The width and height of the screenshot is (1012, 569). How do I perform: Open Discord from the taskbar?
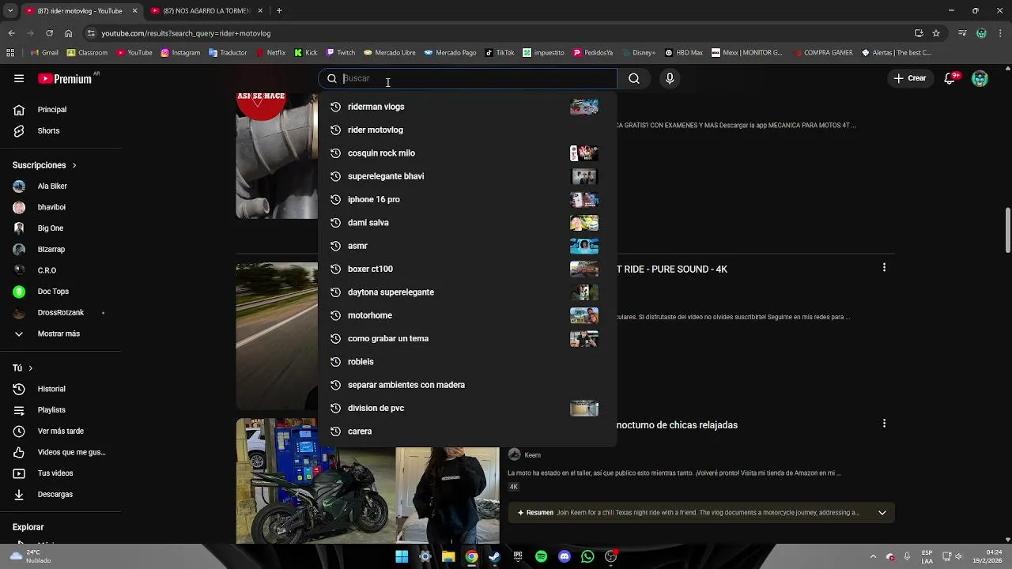pyautogui.click(x=565, y=556)
